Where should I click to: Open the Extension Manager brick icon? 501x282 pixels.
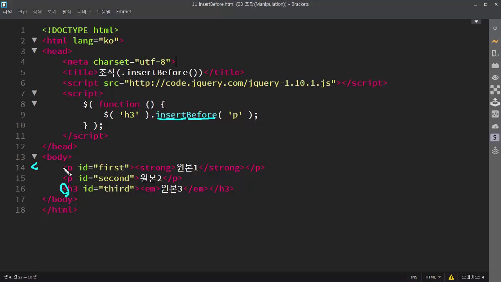(495, 65)
